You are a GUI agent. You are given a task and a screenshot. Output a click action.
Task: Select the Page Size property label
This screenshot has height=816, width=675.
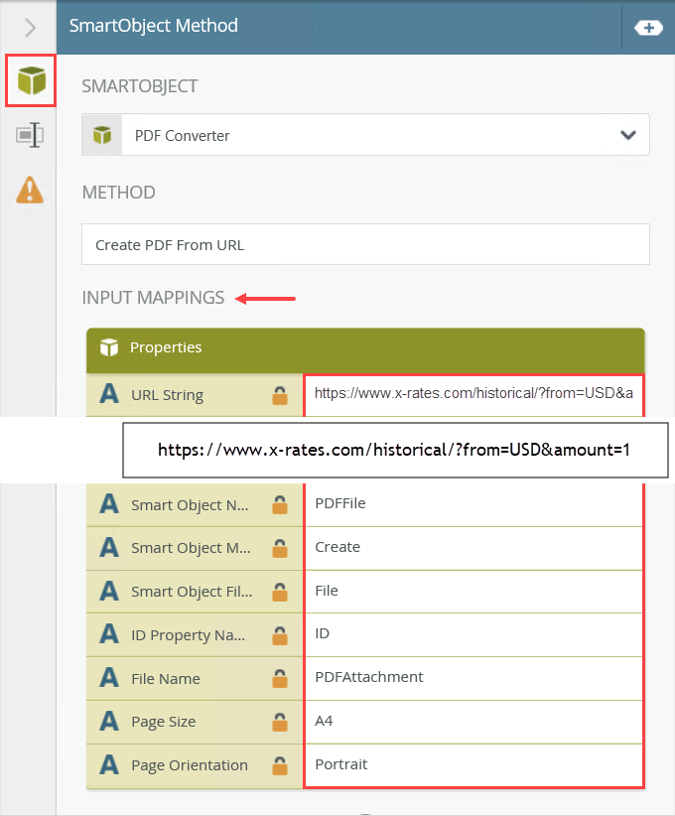(x=164, y=722)
